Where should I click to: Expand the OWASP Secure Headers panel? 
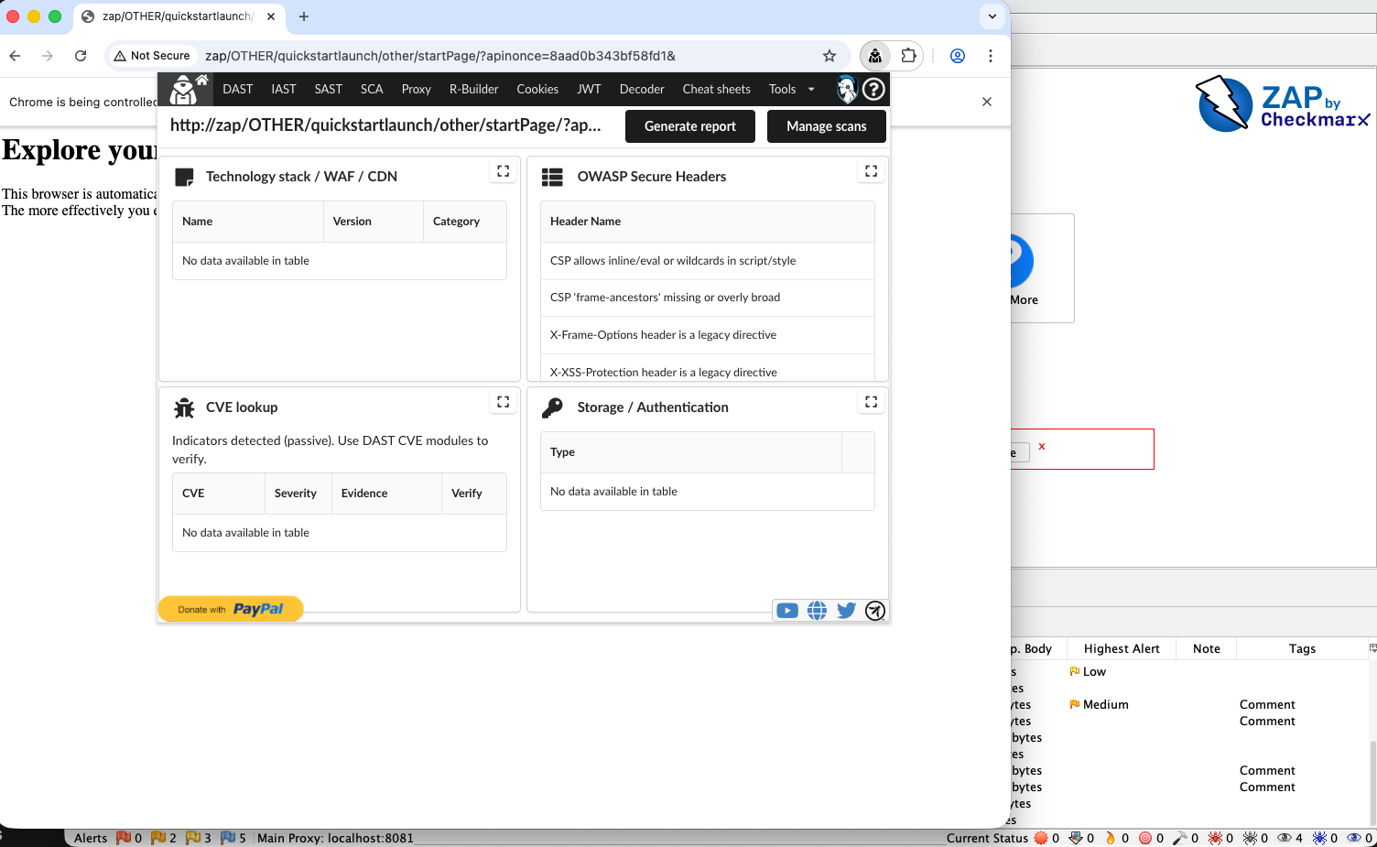(871, 170)
